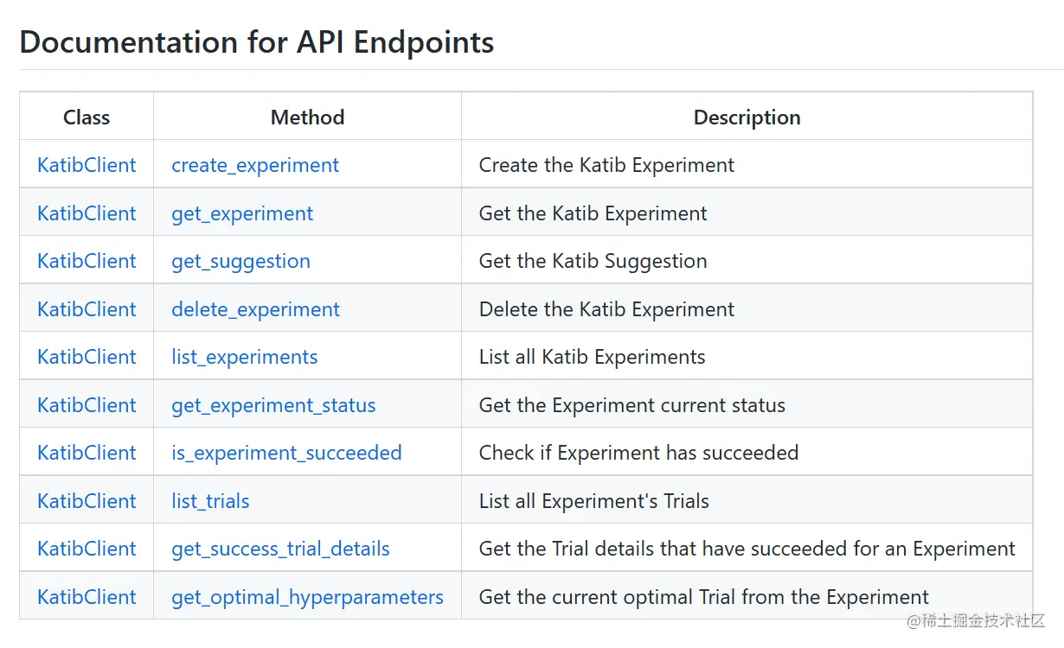
Task: Click the get_experiment method link
Action: click(x=242, y=213)
